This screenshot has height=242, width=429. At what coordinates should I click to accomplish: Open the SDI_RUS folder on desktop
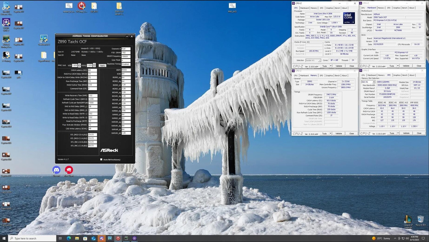click(94, 7)
